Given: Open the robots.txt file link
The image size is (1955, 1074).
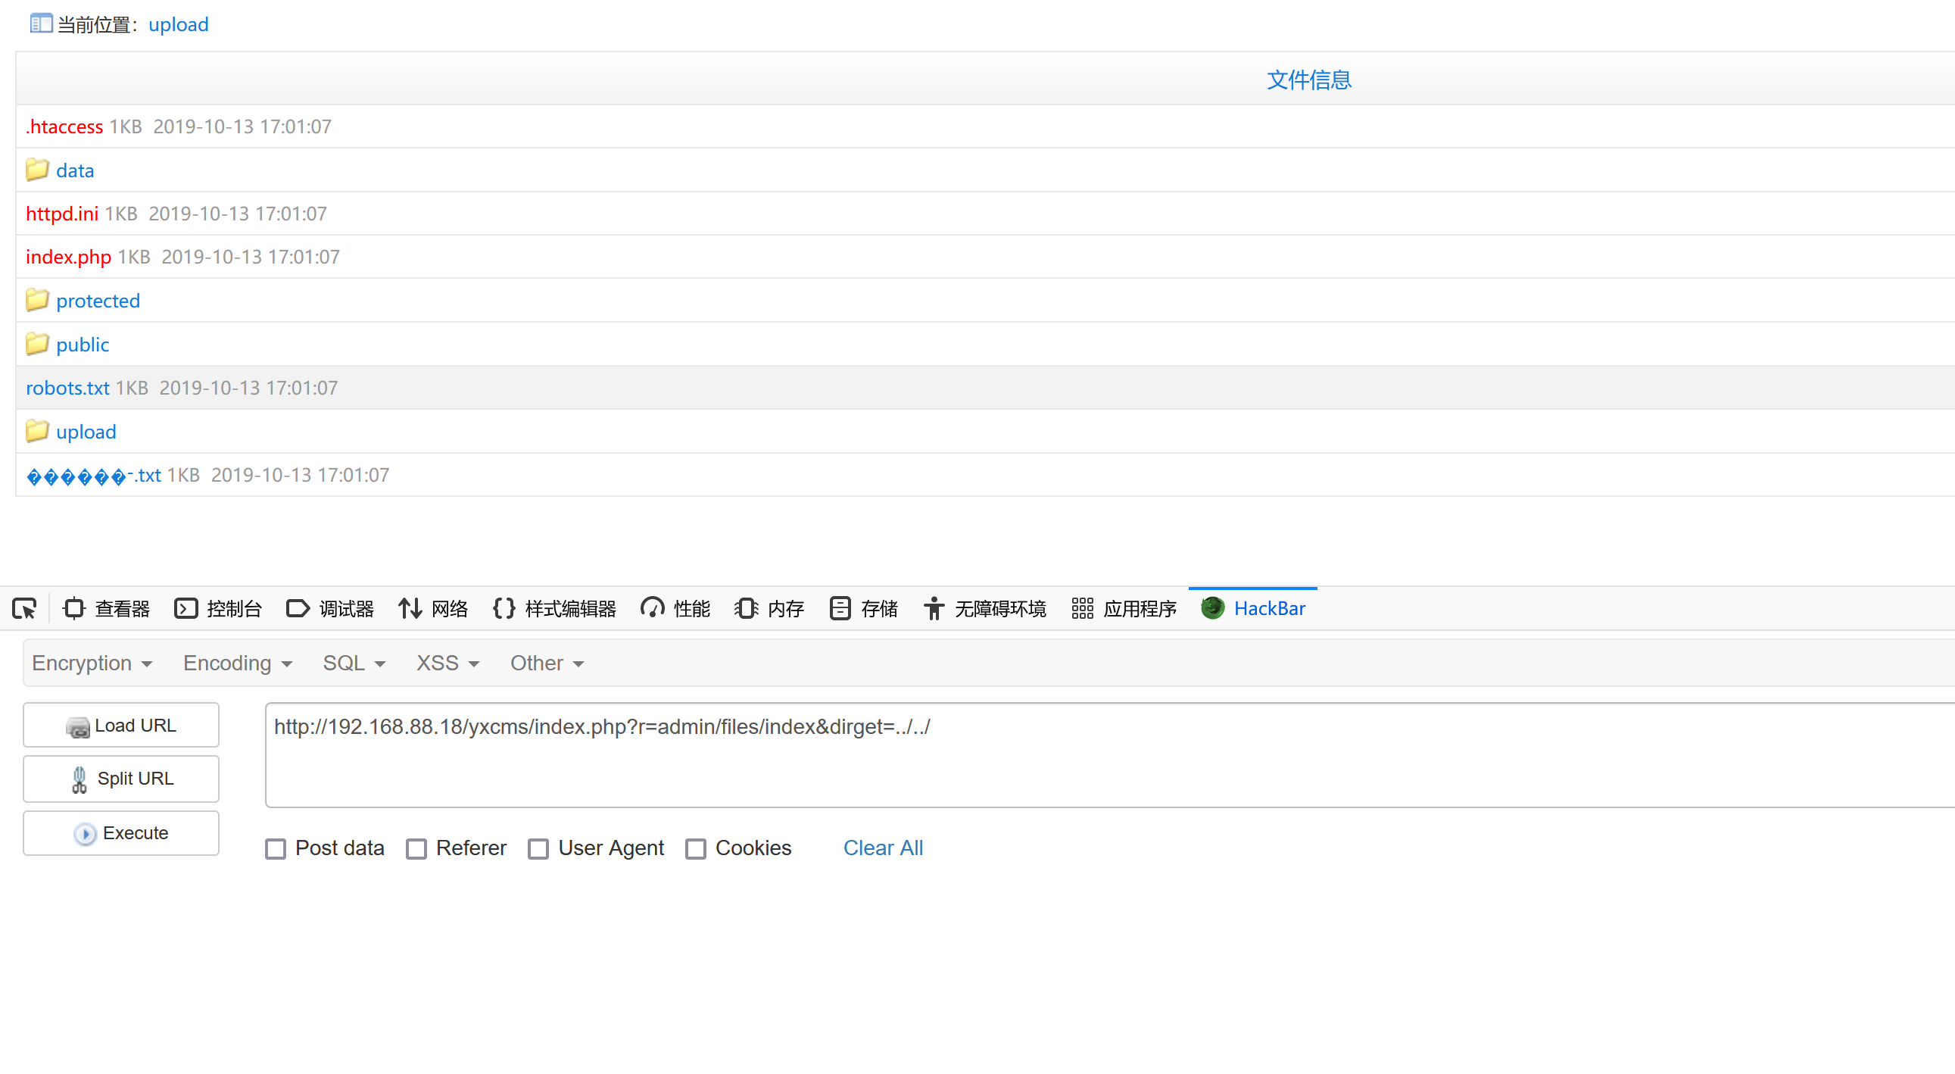Looking at the screenshot, I should click(67, 388).
